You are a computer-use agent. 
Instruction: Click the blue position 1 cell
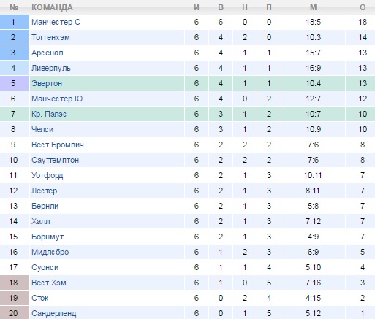[15, 22]
